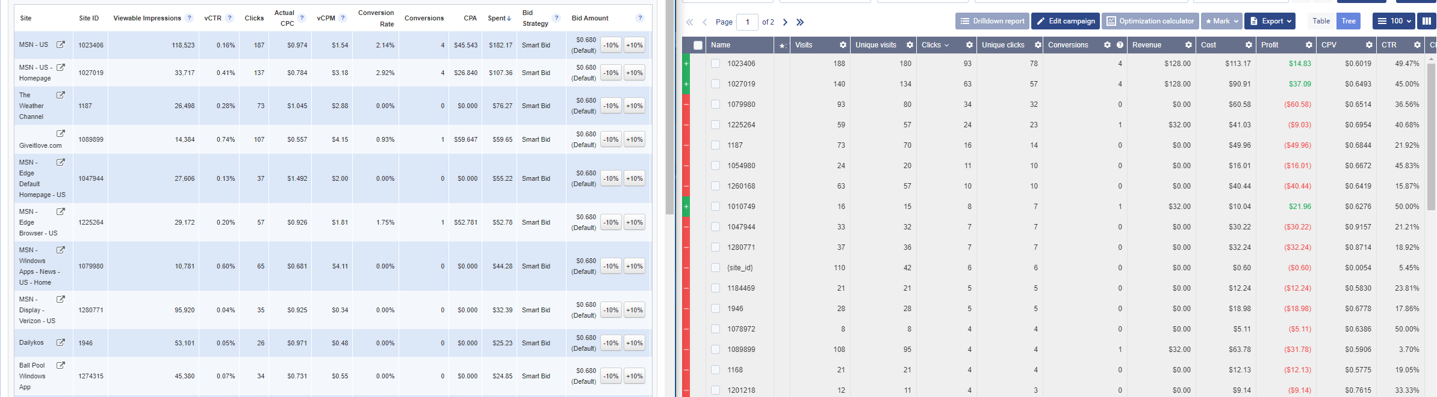Increase Dailykos bid by 10%
This screenshot has height=397, width=1437.
click(x=635, y=343)
